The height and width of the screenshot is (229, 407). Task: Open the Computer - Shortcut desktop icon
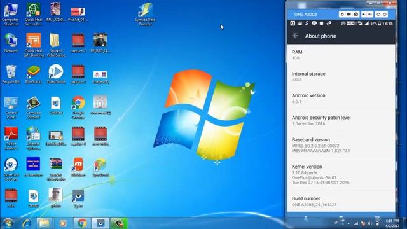(11, 14)
